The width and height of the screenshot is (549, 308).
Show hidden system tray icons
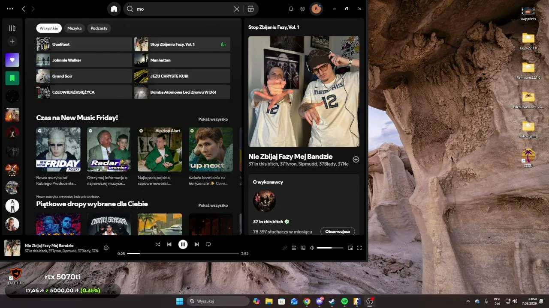click(x=468, y=301)
